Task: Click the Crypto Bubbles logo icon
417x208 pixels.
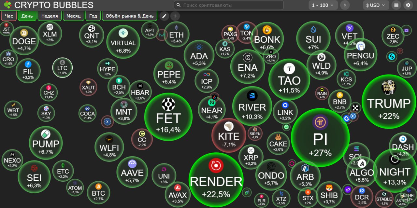Action: point(7,5)
